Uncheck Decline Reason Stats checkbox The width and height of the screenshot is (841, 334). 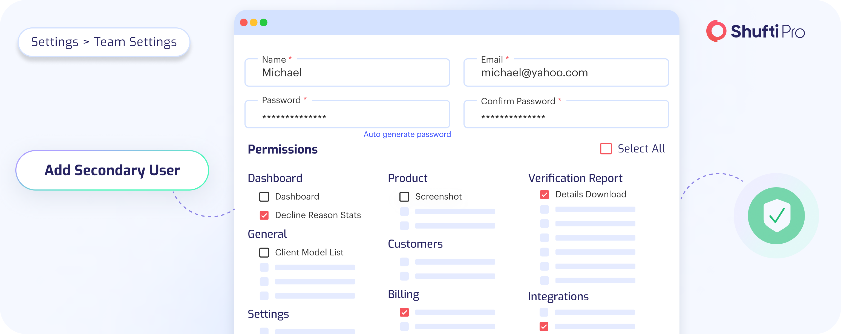264,215
